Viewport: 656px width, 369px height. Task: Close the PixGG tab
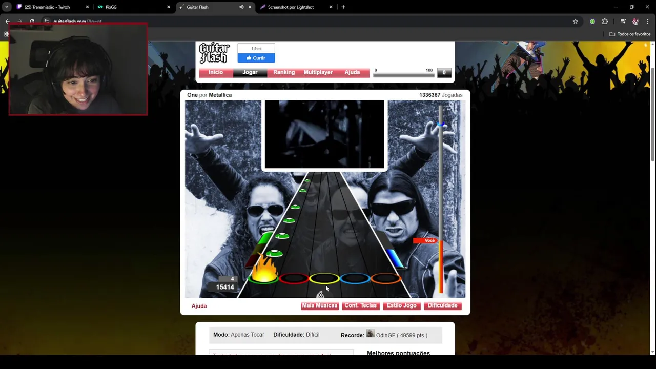168,7
